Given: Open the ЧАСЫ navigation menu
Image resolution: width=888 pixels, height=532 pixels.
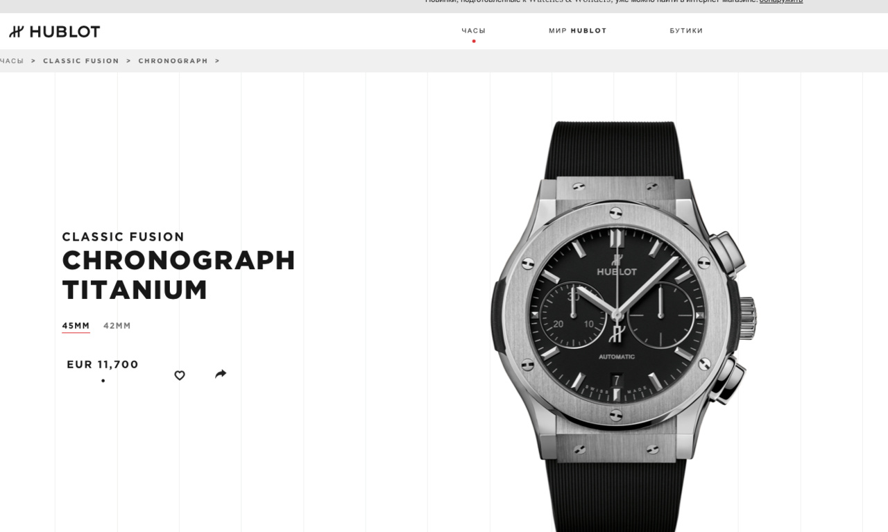Looking at the screenshot, I should [474, 31].
